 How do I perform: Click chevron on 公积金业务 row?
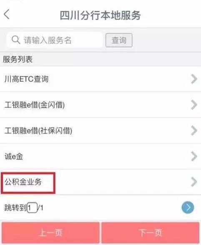click(x=194, y=182)
